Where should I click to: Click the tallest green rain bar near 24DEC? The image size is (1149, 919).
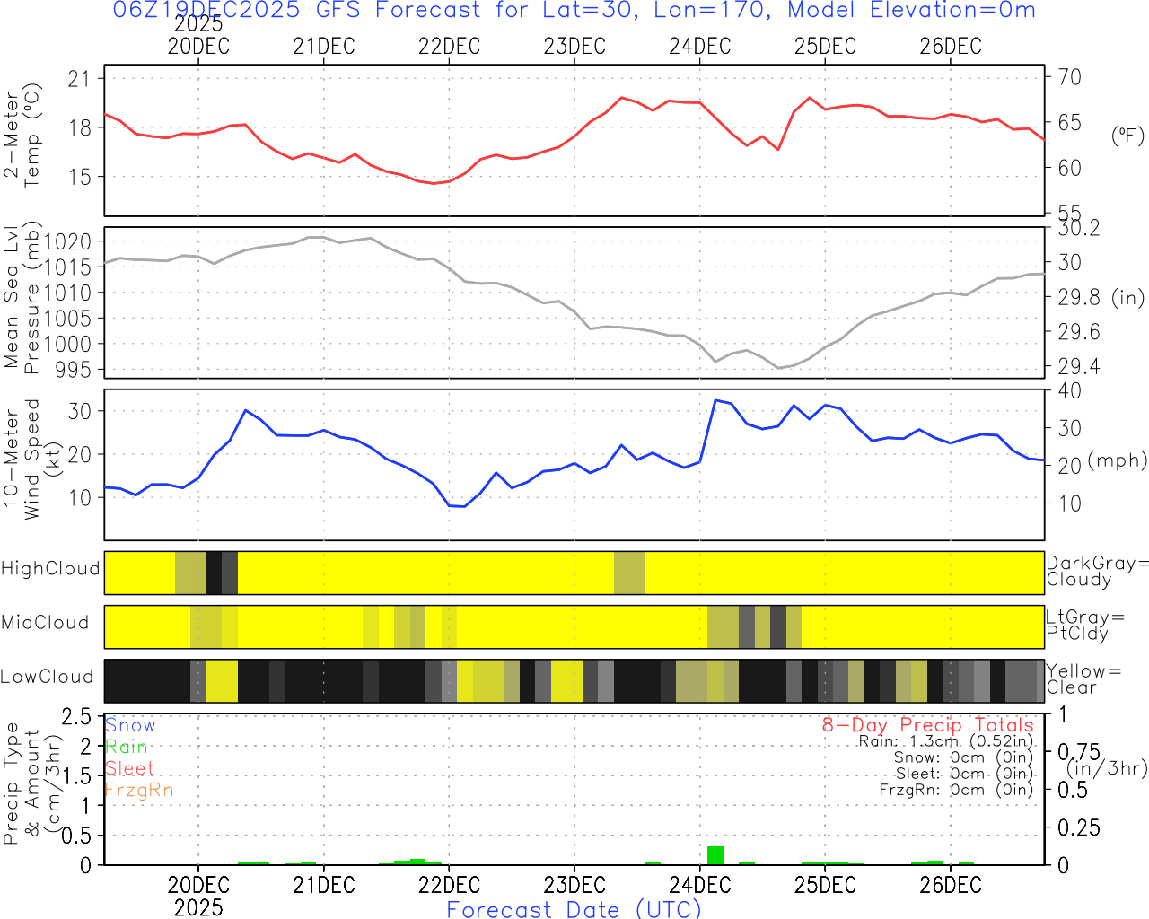point(715,855)
